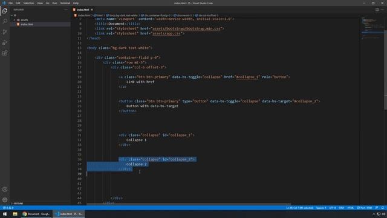Click line number 31 in the gutter
Image resolution: width=387 pixels, height=218 pixels.
(x=79, y=135)
